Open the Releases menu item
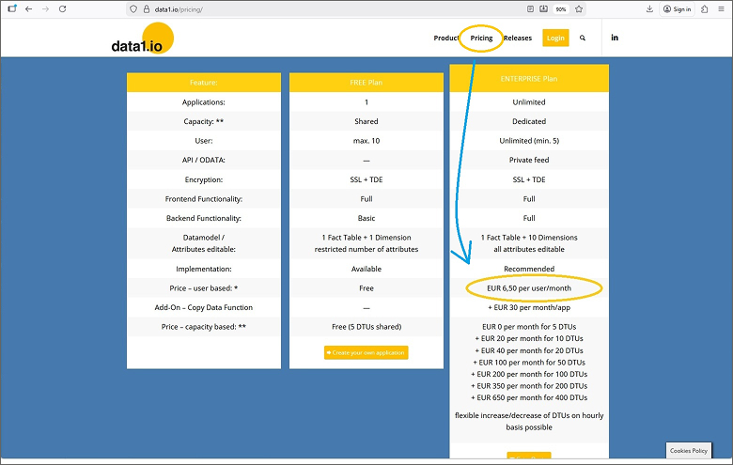 (x=518, y=39)
